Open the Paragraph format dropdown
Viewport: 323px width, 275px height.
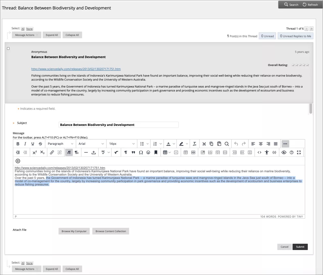pos(60,144)
